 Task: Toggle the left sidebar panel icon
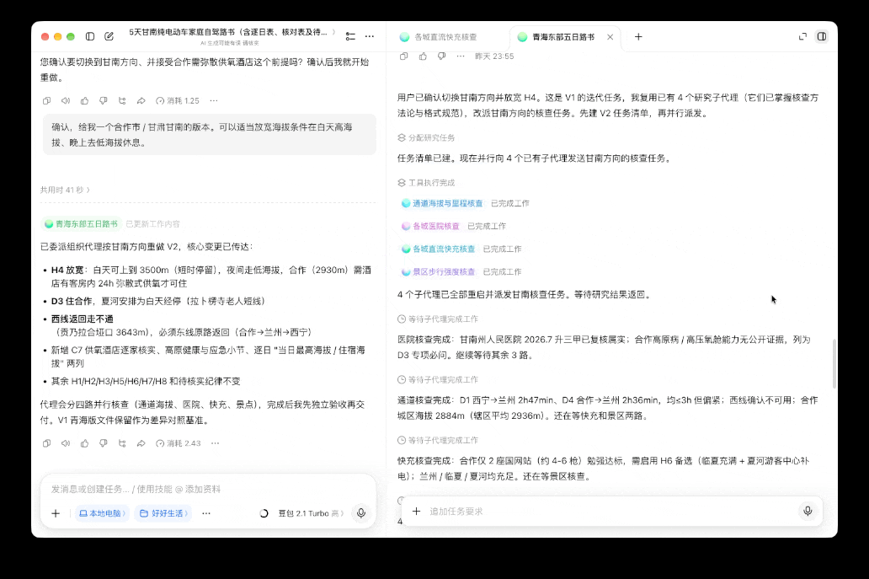click(90, 36)
